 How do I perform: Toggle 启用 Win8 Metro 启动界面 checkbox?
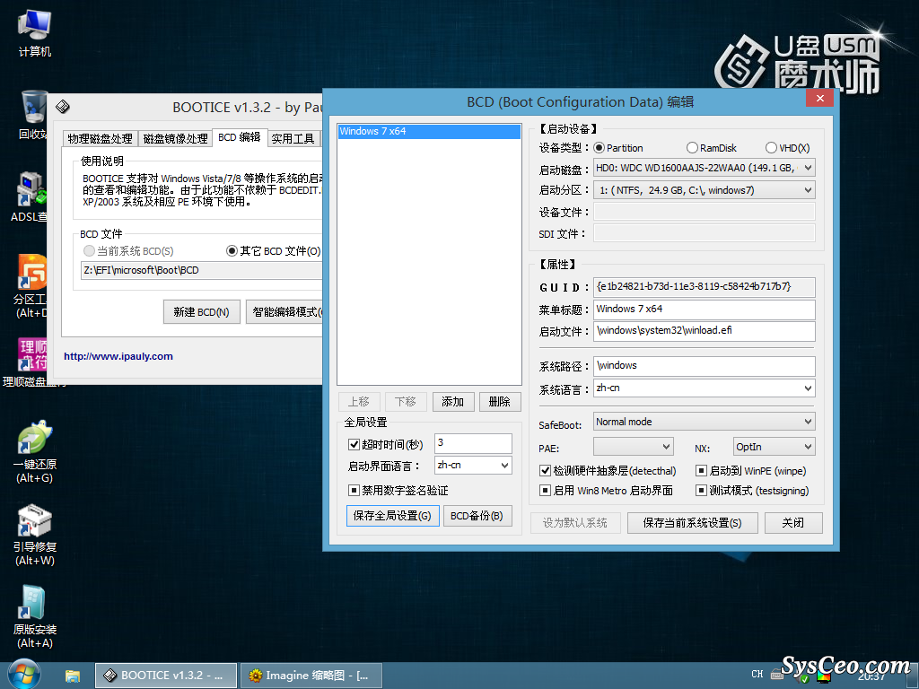click(x=545, y=491)
